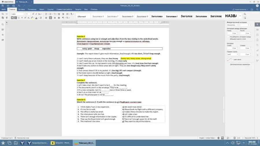Center-align the paragraph
Viewport: 260px width, 146px height.
click(50, 18)
